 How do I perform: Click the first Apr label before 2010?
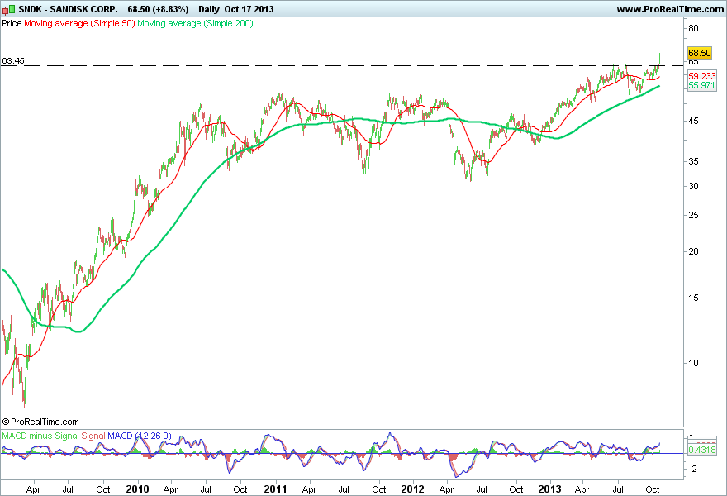click(33, 489)
